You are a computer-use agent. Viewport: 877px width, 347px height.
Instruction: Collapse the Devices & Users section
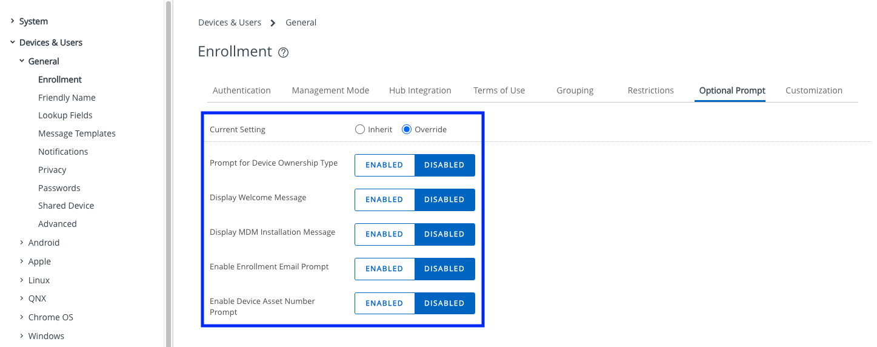(x=12, y=42)
